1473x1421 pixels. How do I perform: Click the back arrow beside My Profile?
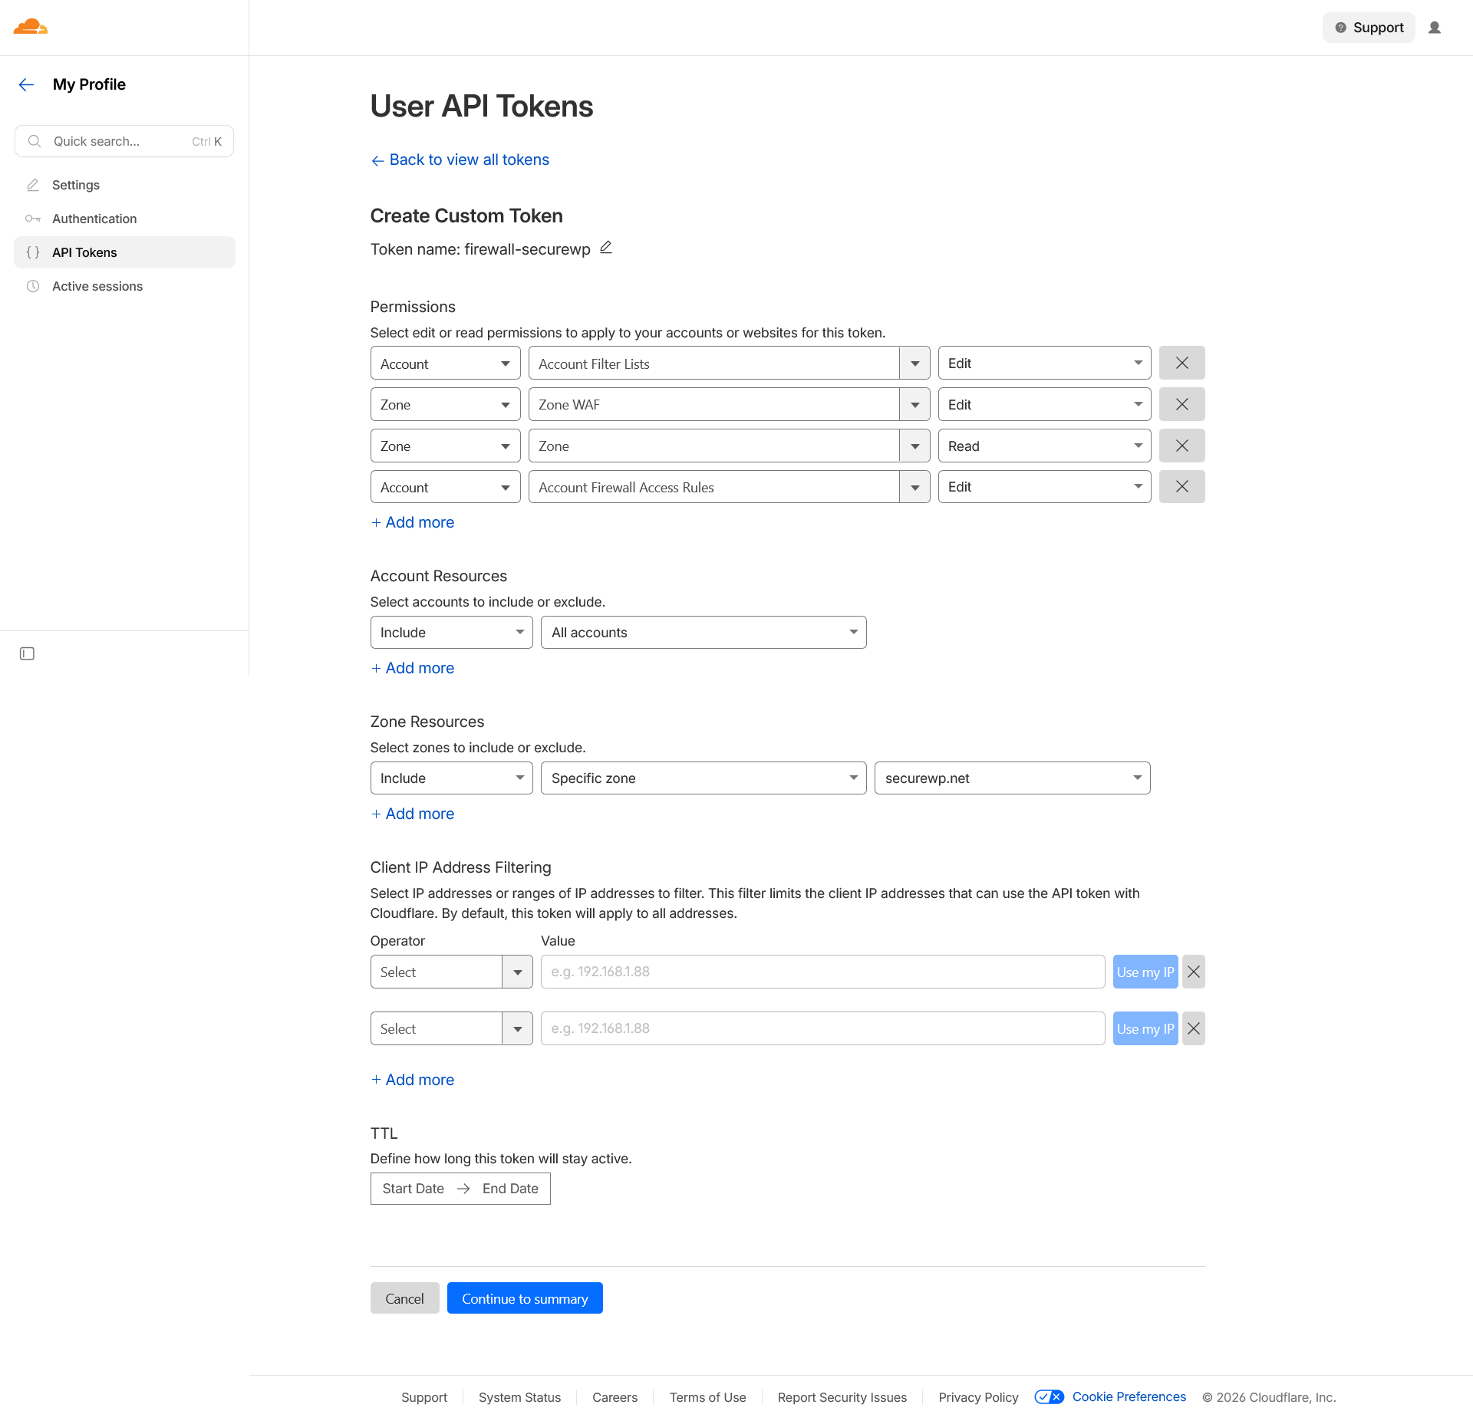[x=27, y=84]
